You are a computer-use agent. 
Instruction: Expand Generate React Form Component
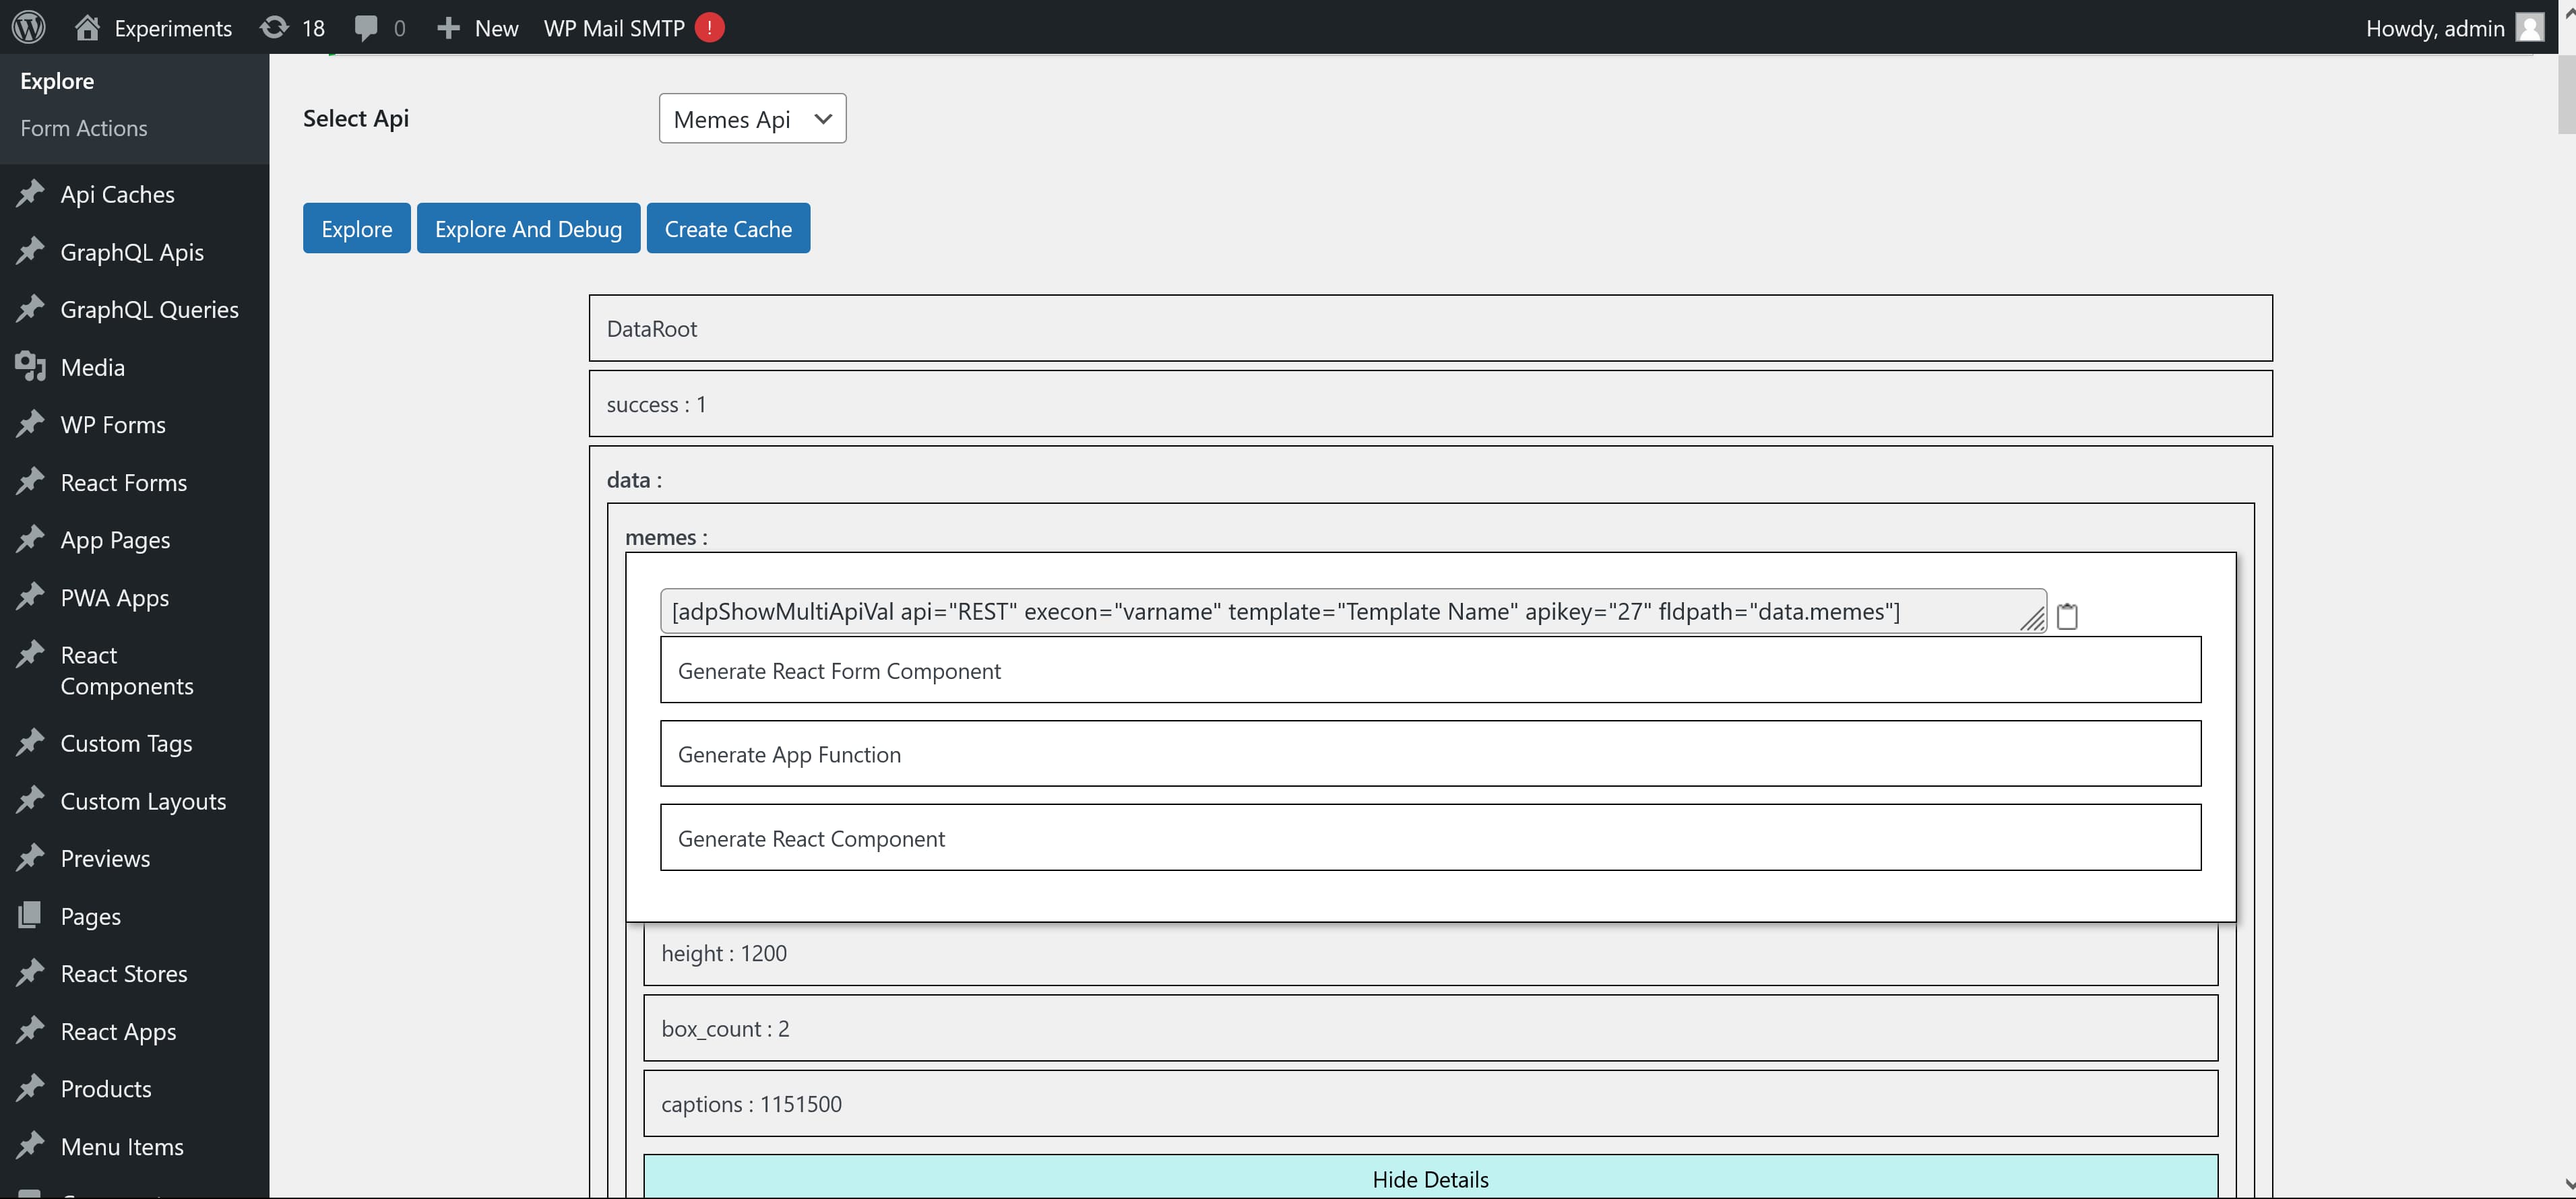coord(1430,670)
